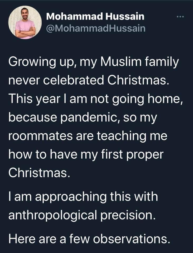
Task: Click the display name Mohammad Hussain
Action: 95,16
